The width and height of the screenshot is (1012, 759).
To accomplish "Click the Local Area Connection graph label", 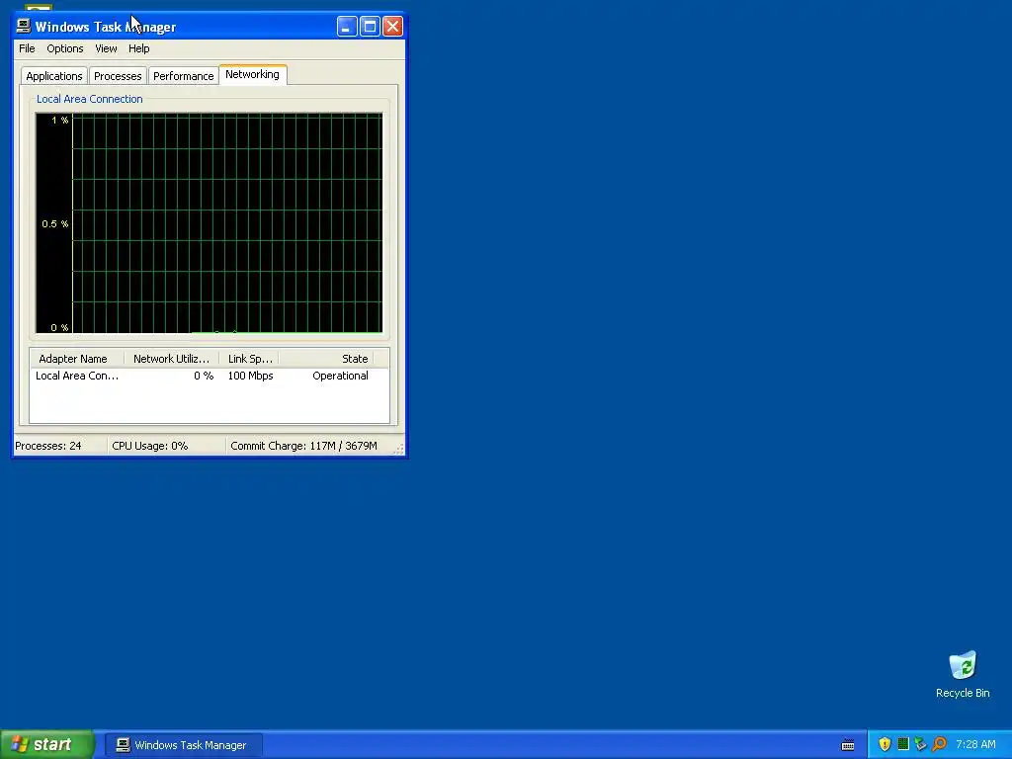I will tap(90, 99).
